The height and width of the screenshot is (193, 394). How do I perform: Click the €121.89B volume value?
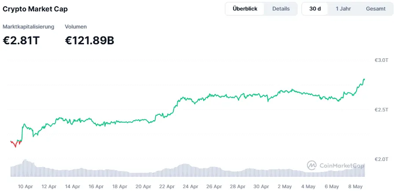90,41
